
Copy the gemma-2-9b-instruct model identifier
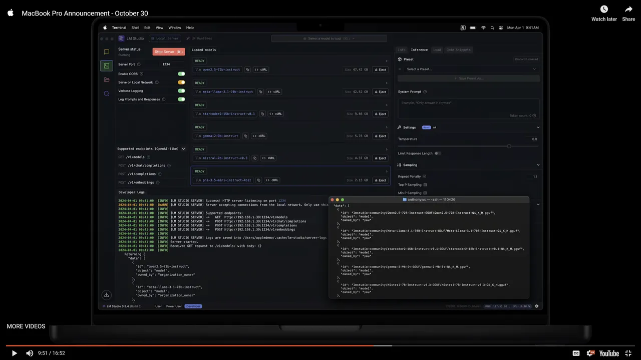click(245, 136)
